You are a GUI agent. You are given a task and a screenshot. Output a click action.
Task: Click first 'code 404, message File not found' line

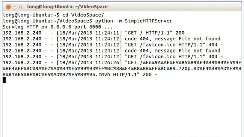coord(111,39)
